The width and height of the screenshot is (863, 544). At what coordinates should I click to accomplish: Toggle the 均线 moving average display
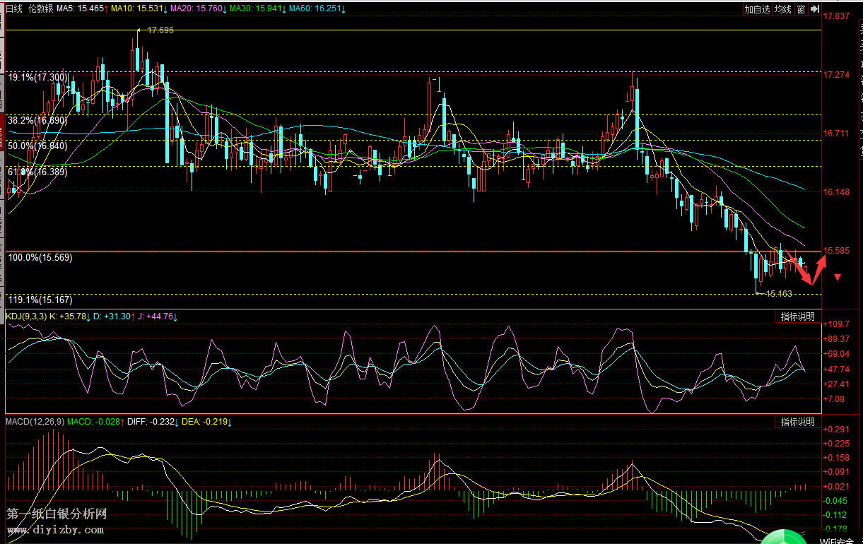(x=782, y=9)
